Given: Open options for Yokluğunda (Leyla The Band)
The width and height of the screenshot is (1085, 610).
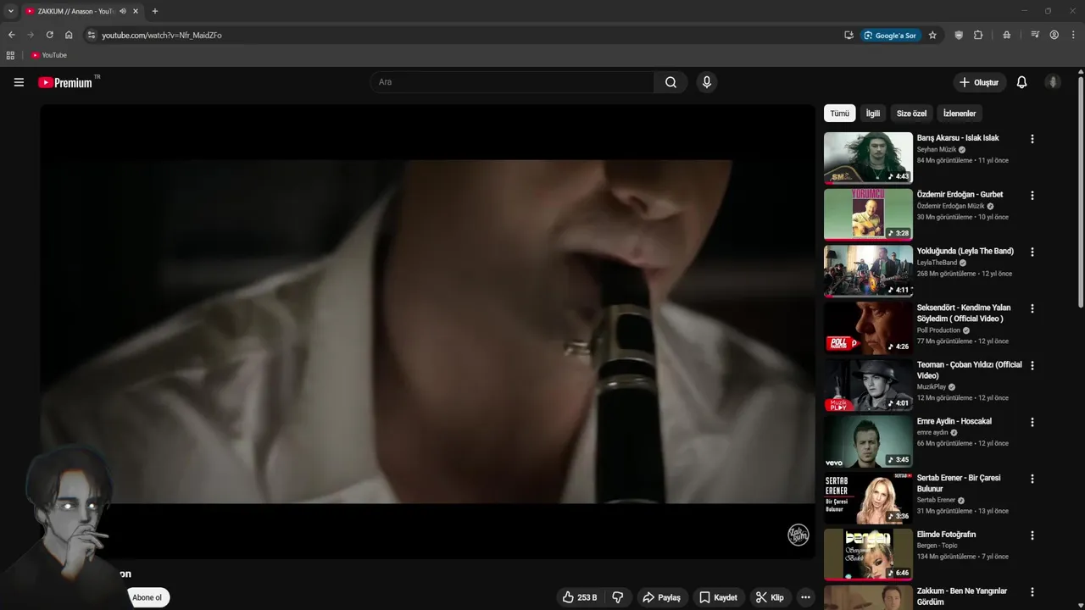Looking at the screenshot, I should pyautogui.click(x=1032, y=252).
